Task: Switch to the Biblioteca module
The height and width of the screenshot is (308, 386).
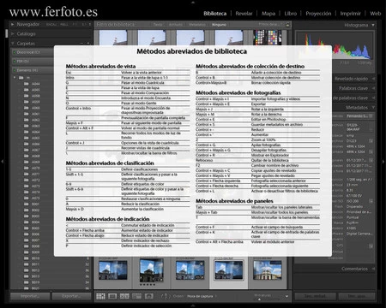Action: (x=214, y=14)
